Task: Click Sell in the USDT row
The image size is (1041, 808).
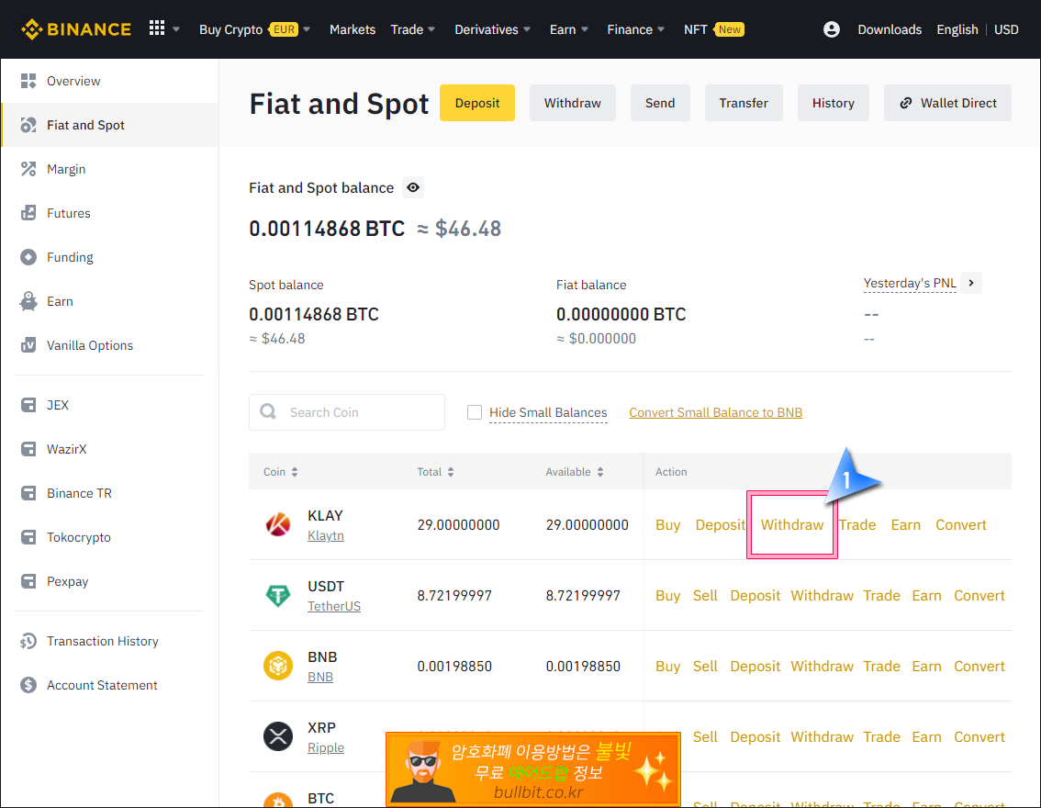Action: coord(705,596)
